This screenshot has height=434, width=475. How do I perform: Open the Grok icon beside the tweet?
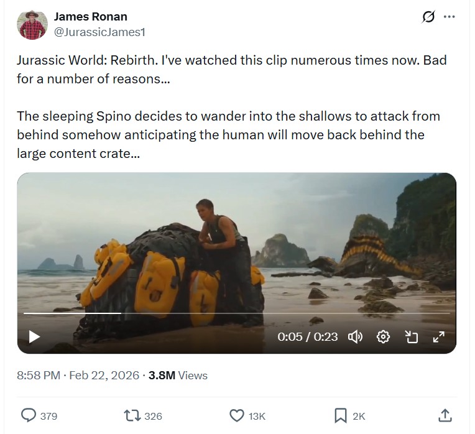(x=428, y=17)
